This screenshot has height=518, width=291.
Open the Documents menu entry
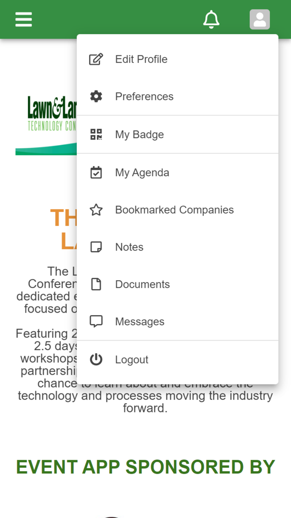[x=143, y=284]
